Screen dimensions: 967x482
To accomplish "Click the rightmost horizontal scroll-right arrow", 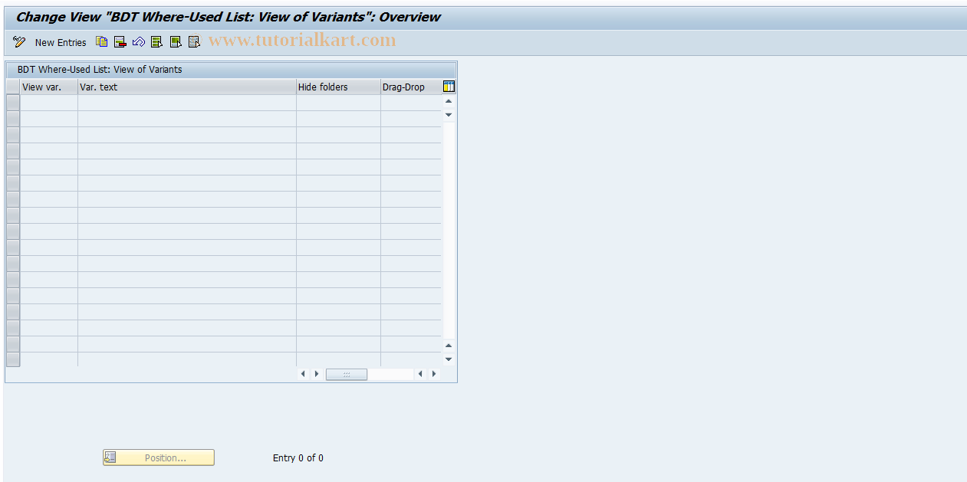I will [434, 374].
